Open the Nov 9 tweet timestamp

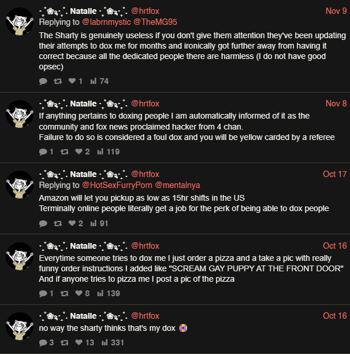pos(336,11)
